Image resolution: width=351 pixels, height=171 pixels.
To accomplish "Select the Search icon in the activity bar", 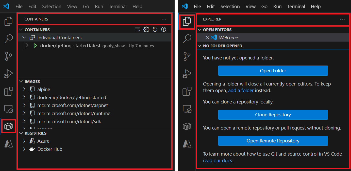I will point(8,39).
